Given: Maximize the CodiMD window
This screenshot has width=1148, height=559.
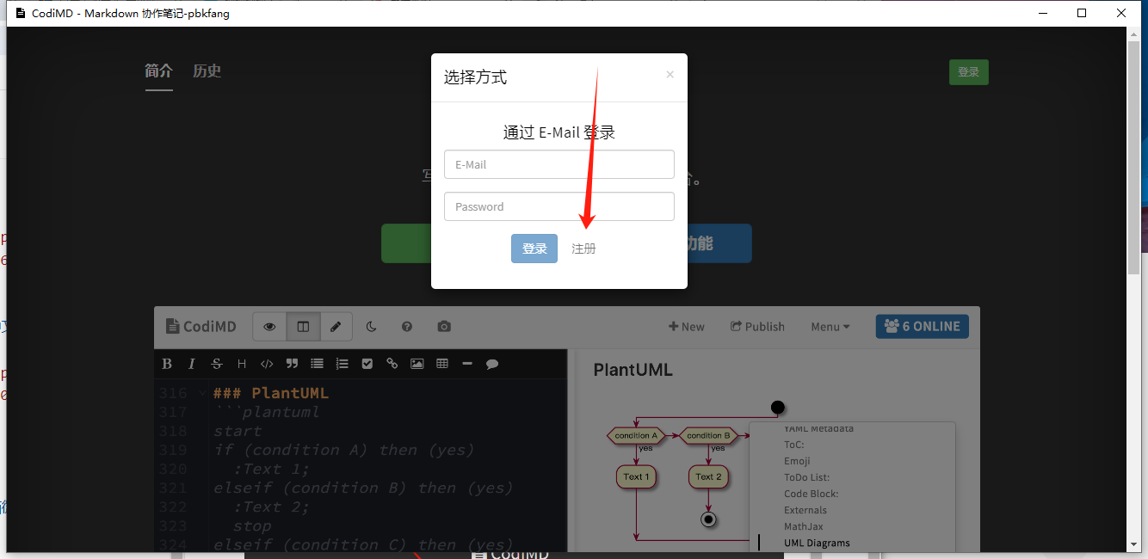Looking at the screenshot, I should [1082, 13].
